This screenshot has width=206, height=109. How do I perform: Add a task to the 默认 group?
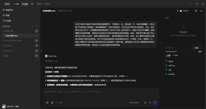point(36,56)
